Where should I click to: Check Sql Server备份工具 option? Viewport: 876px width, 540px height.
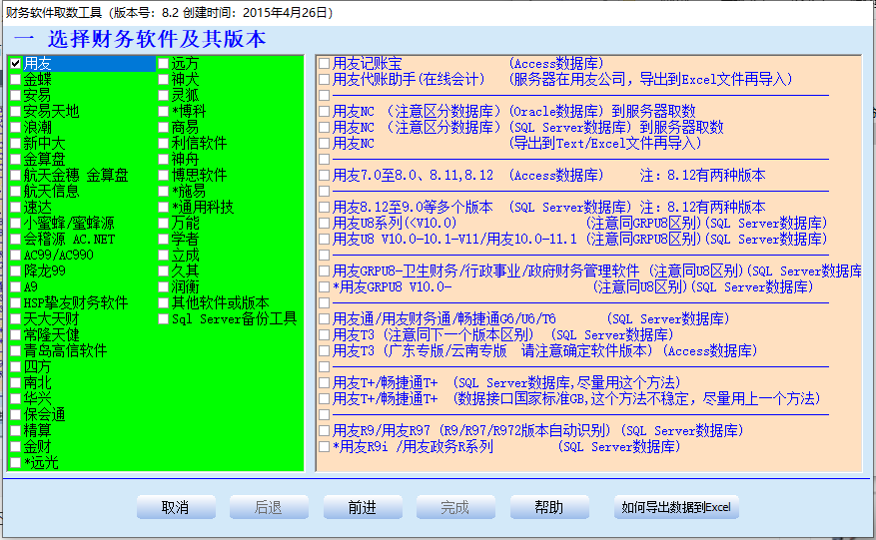pos(163,318)
